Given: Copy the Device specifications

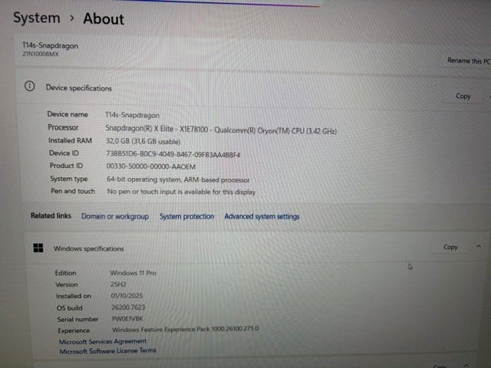Looking at the screenshot, I should [463, 96].
